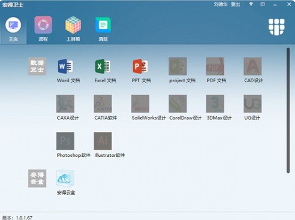Open the Photoshop软件 icon

pyautogui.click(x=65, y=141)
